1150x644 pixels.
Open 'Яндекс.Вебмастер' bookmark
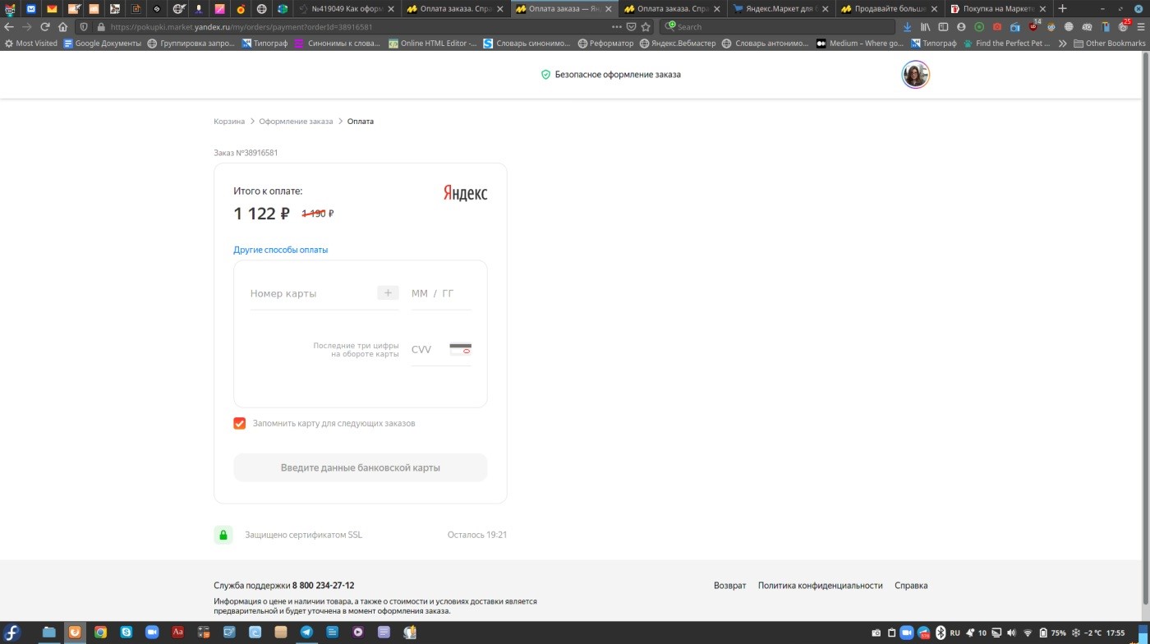678,44
